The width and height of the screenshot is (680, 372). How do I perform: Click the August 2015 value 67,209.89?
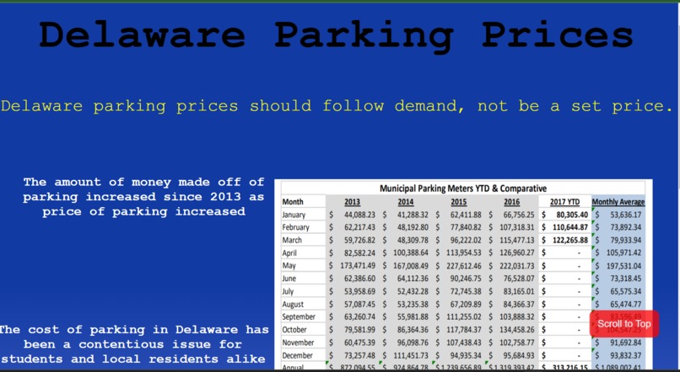click(x=466, y=304)
